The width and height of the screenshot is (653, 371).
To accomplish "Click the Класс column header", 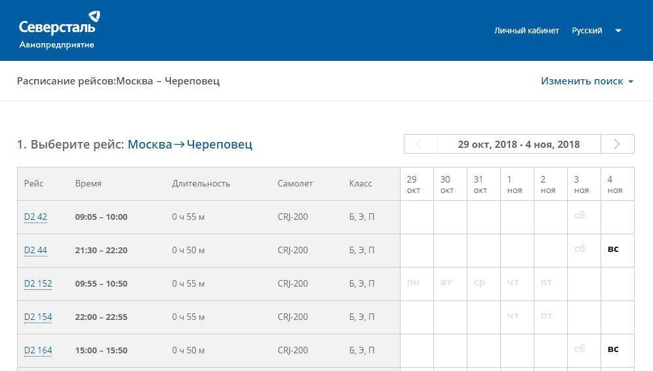I will pos(361,183).
